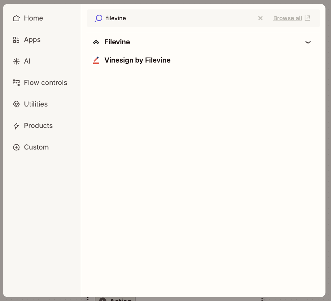Click the Filevine logo icon in results

96,42
